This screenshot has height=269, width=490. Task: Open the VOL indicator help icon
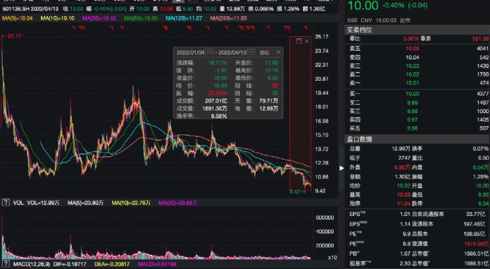point(6,203)
